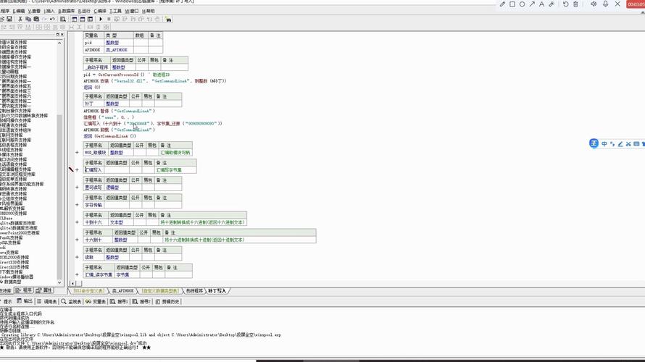Toggle the speaker audio in recorder

click(594, 4)
